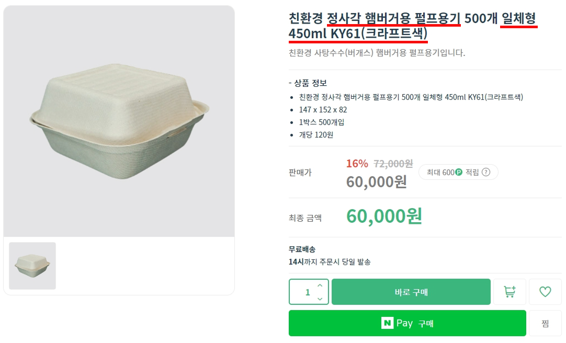Screen dimensions: 566x343
Task: Click the 무료배송 free shipping text
Action: point(302,250)
